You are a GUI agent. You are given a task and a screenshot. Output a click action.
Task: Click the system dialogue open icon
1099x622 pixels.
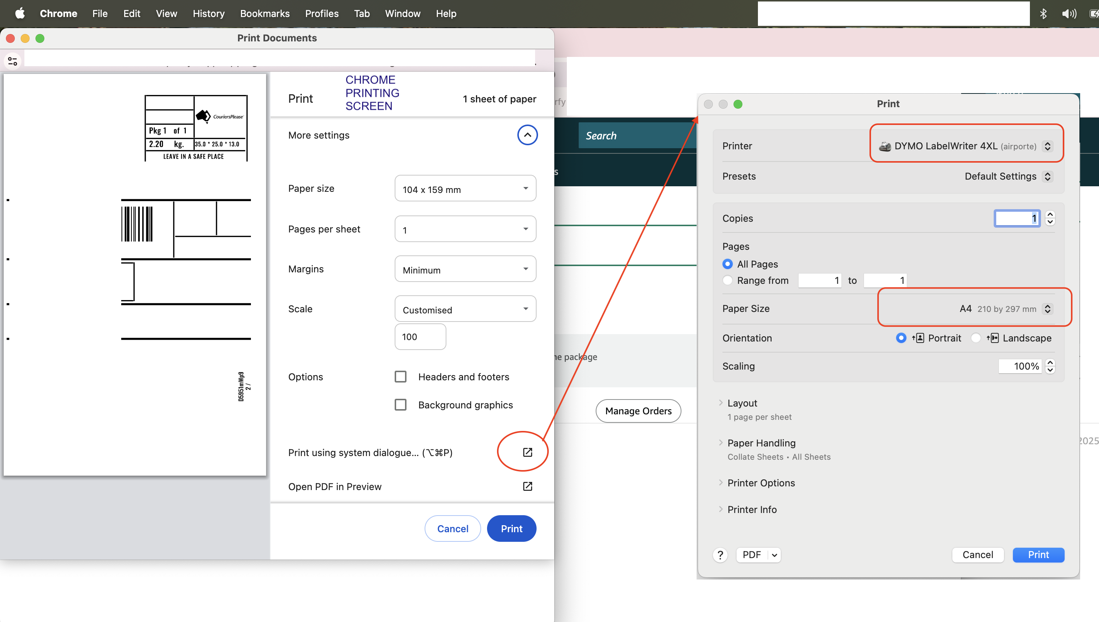tap(527, 452)
